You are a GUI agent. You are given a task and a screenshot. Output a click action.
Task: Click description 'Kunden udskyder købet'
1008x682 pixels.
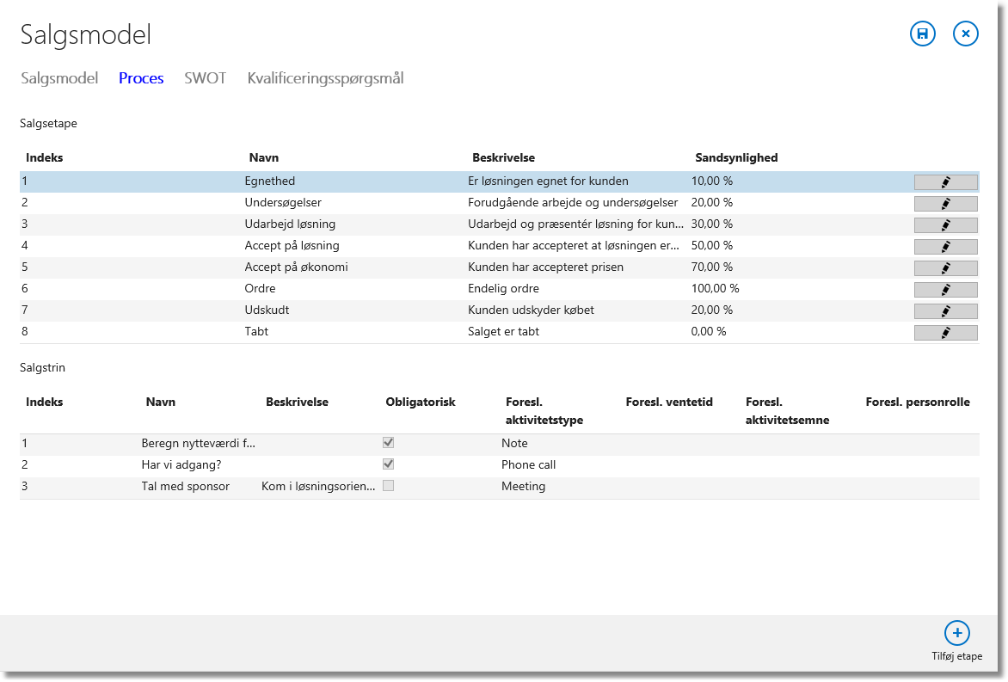[531, 310]
